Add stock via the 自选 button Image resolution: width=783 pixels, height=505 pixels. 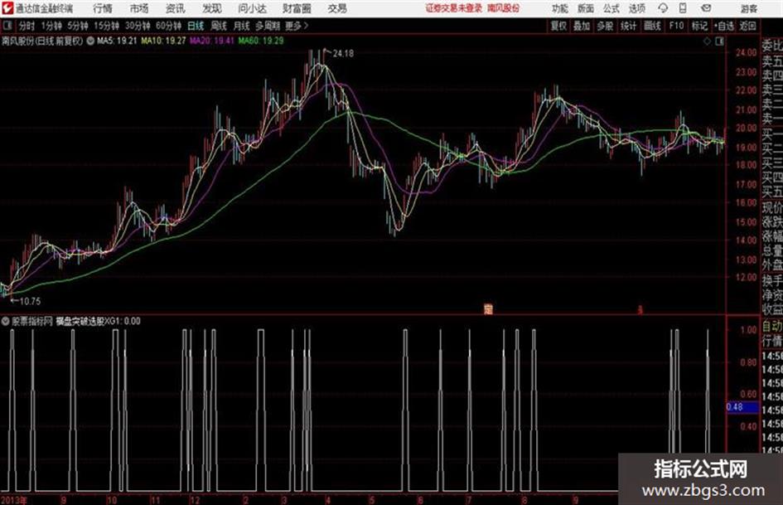723,26
